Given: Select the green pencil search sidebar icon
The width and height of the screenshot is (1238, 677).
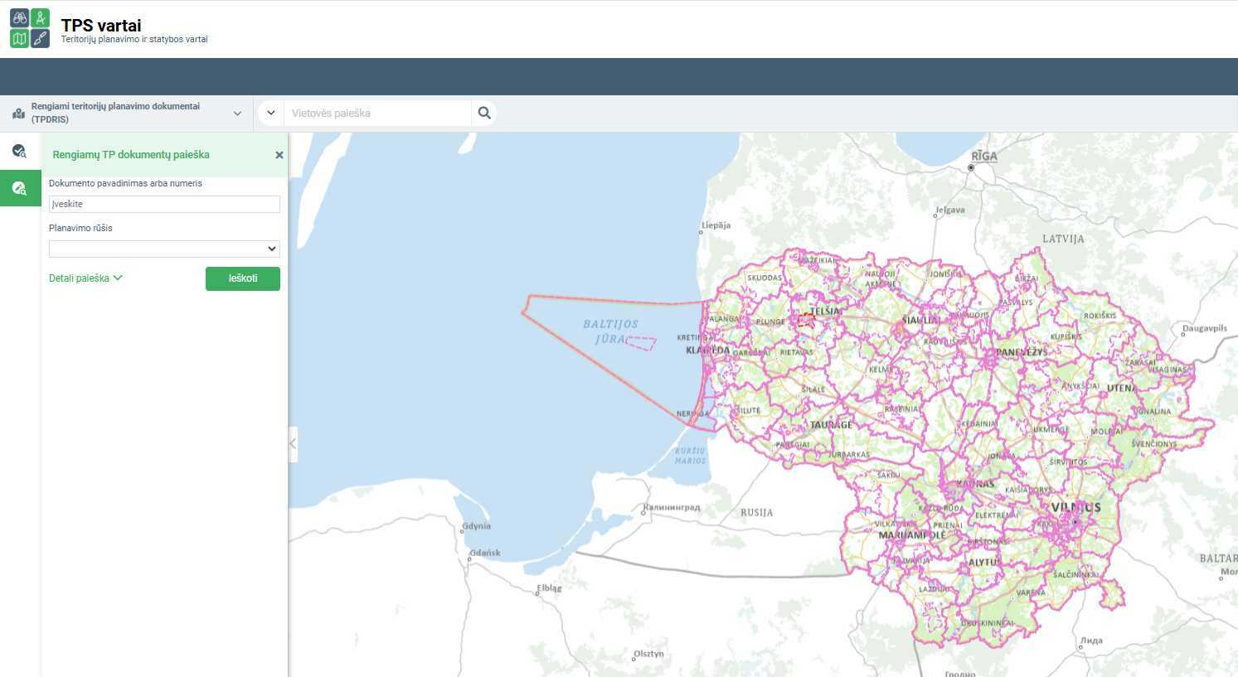Looking at the screenshot, I should tap(19, 189).
